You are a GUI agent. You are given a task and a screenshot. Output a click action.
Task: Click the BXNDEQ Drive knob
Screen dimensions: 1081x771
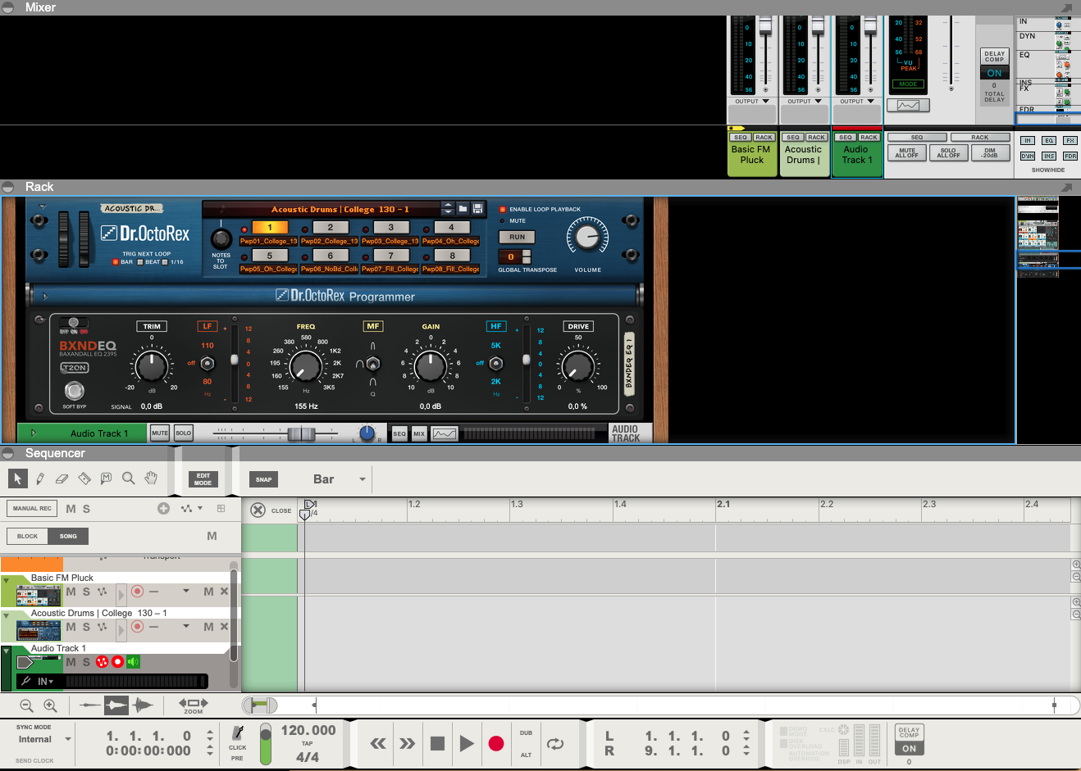point(577,365)
